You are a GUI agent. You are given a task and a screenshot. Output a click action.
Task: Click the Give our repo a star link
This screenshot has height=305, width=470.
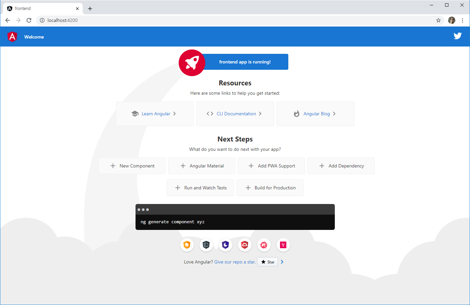[x=235, y=262]
